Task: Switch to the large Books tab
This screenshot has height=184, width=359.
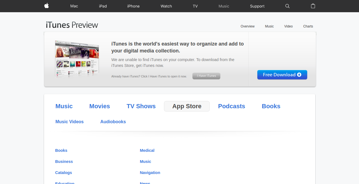Action: tap(271, 106)
